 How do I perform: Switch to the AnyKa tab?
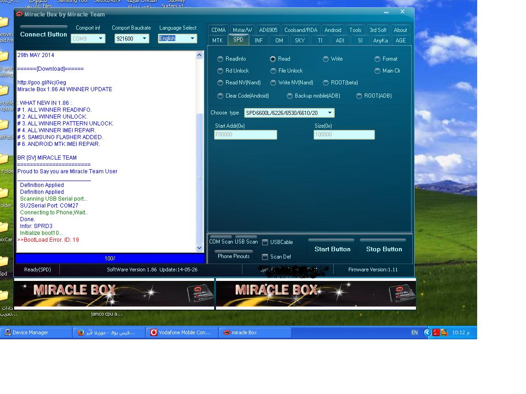click(380, 40)
